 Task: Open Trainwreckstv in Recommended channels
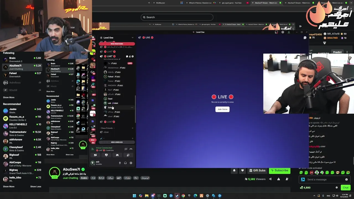[x=22, y=133]
